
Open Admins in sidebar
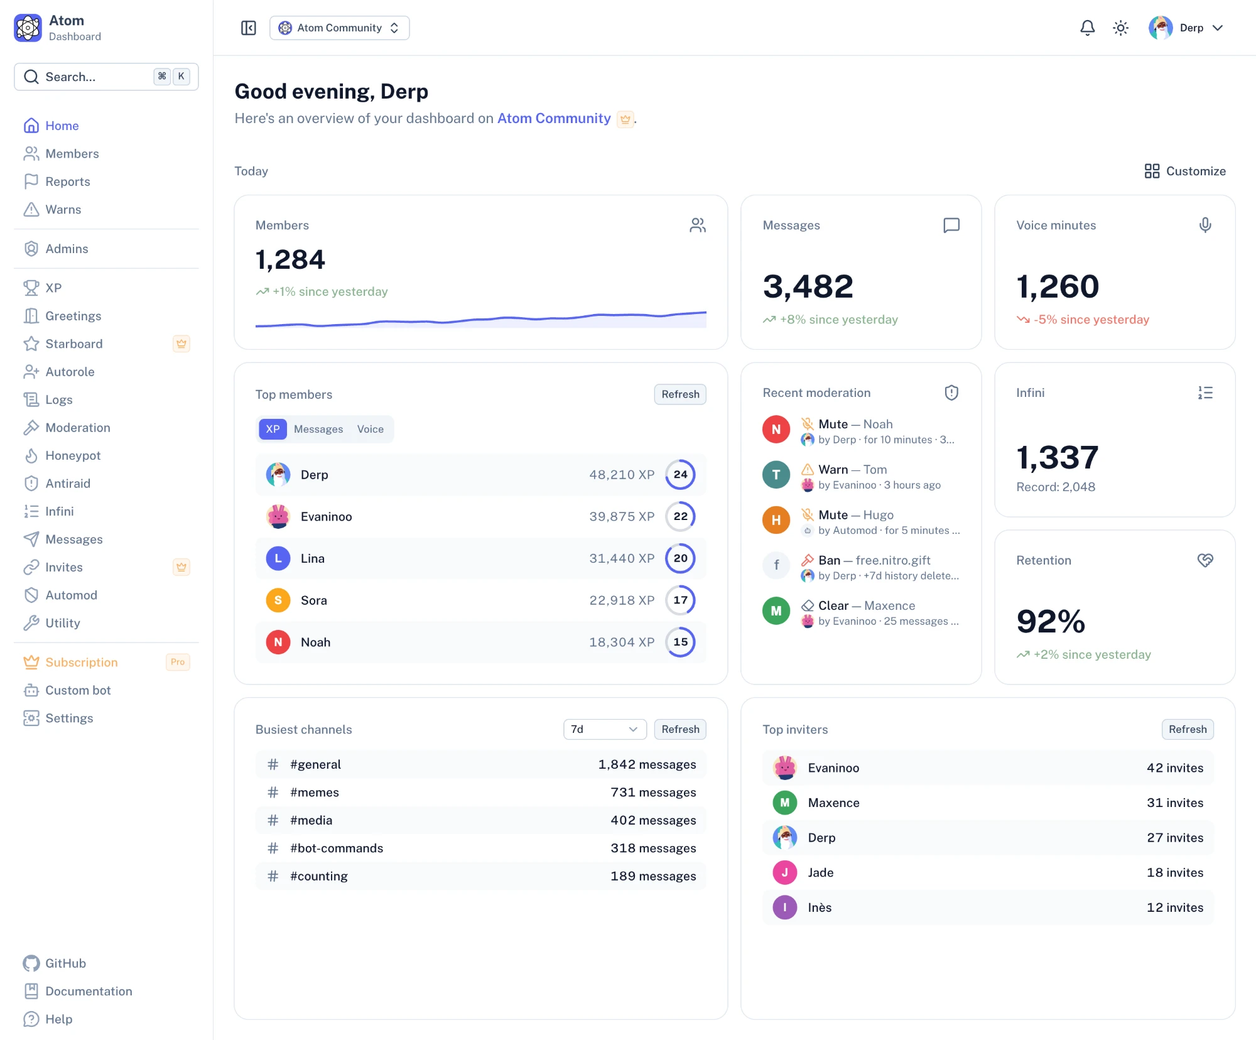[106, 249]
